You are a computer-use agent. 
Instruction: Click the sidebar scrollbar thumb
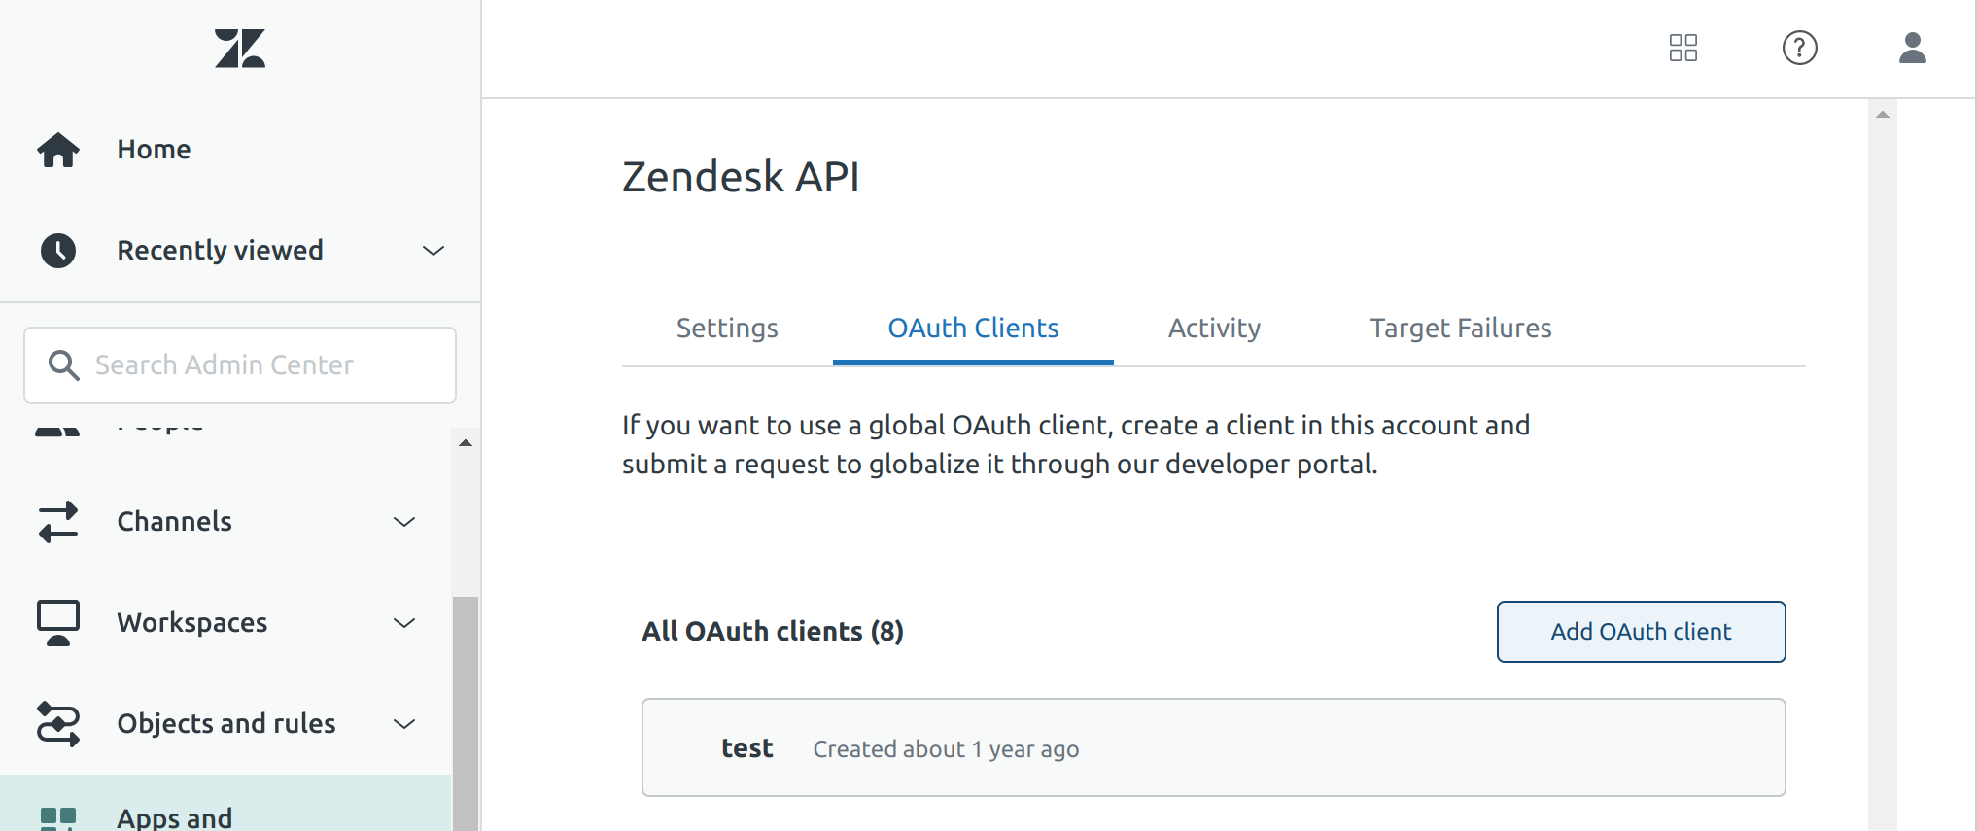466,713
